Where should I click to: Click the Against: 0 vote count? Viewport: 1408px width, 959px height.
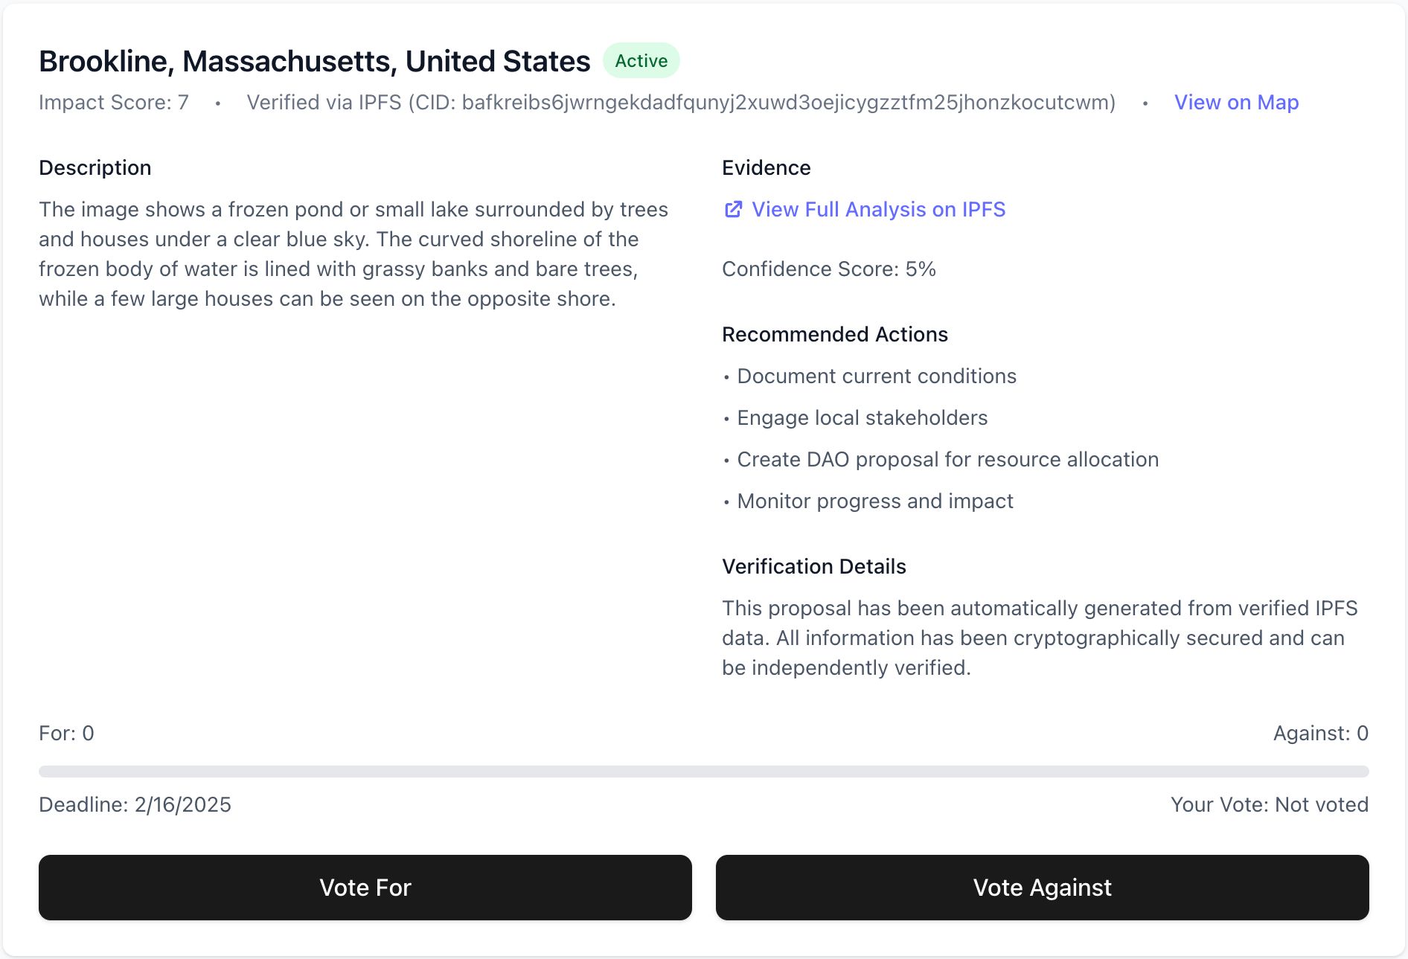[x=1321, y=734]
